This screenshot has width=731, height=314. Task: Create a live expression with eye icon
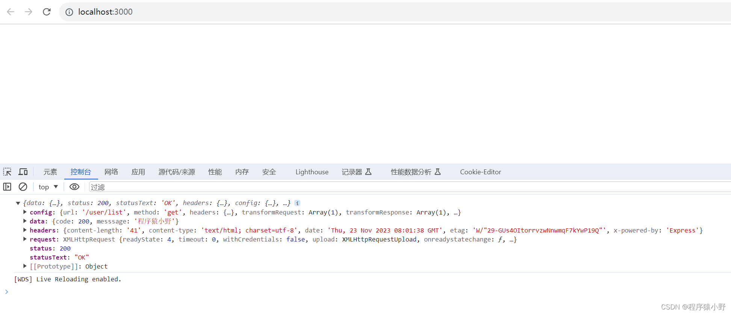tap(74, 187)
